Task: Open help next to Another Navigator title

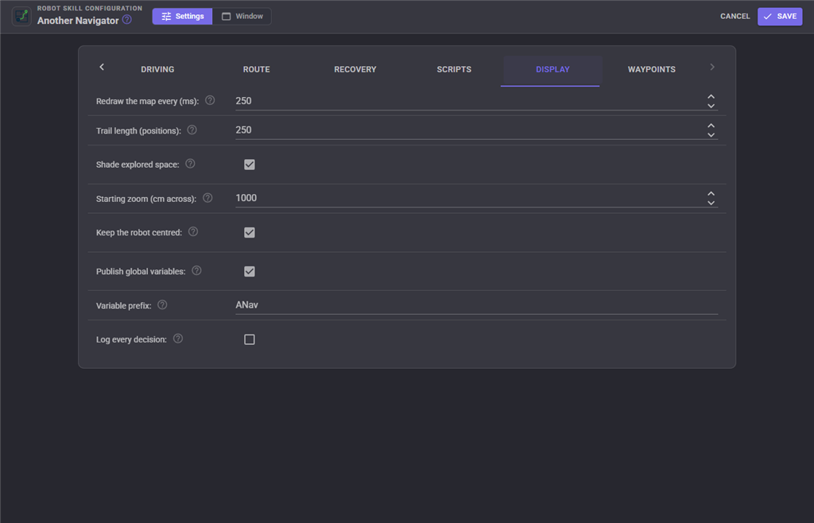Action: pos(126,20)
